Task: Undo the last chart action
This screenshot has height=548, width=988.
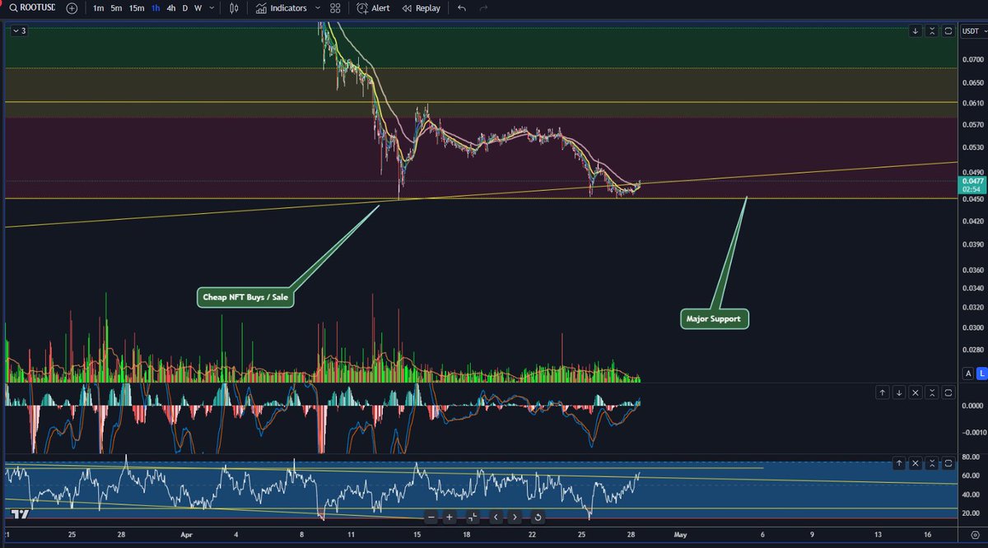Action: [x=461, y=8]
